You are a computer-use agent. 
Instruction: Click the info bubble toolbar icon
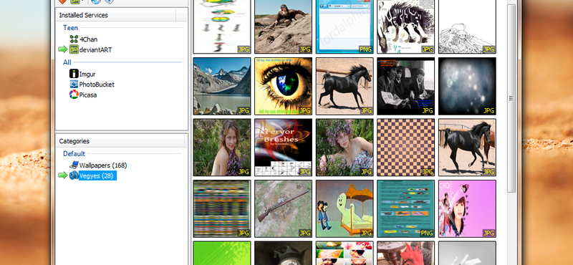109,2
